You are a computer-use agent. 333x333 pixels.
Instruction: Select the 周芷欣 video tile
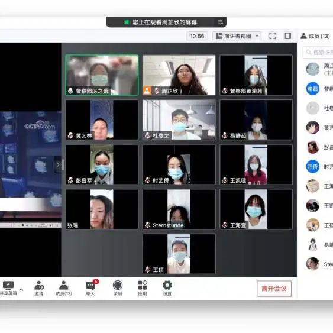[179, 75]
